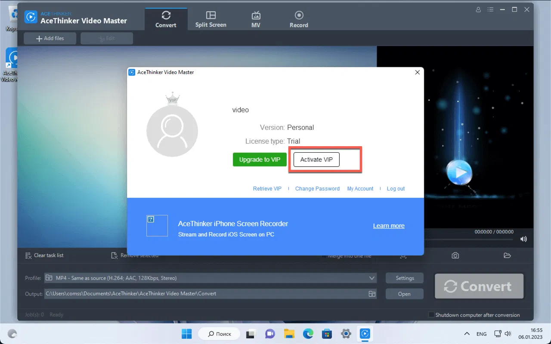Open the Record tab
The image size is (551, 344).
[299, 19]
